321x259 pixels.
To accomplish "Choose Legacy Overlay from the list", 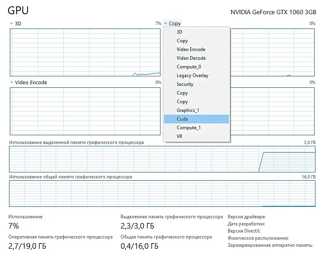I will (193, 76).
